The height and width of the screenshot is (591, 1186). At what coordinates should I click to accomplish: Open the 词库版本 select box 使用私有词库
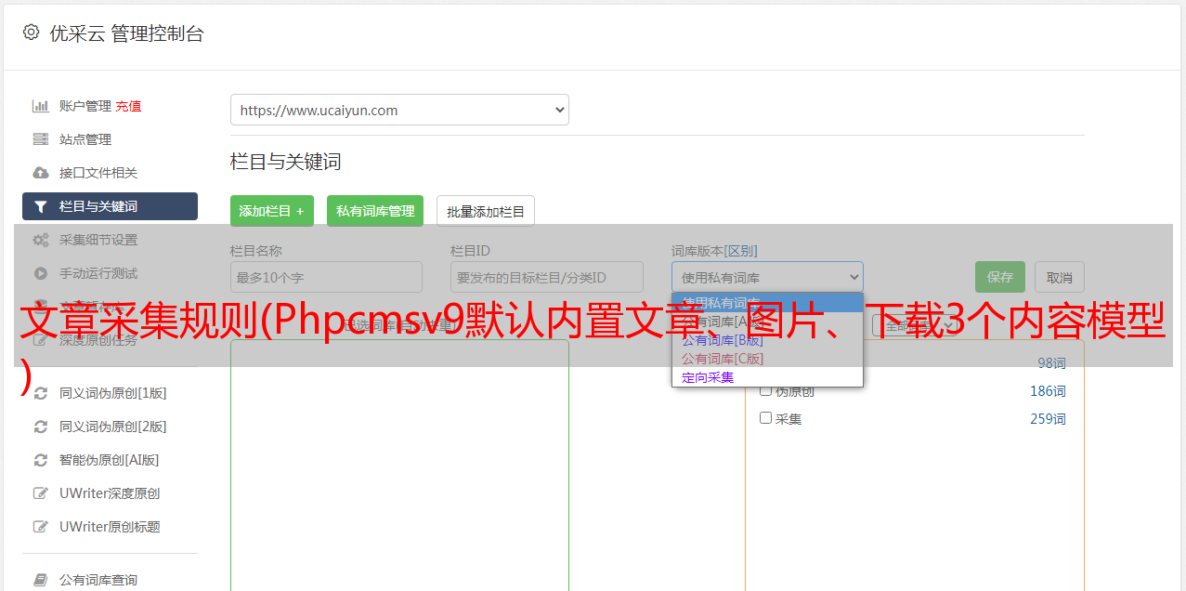[767, 277]
